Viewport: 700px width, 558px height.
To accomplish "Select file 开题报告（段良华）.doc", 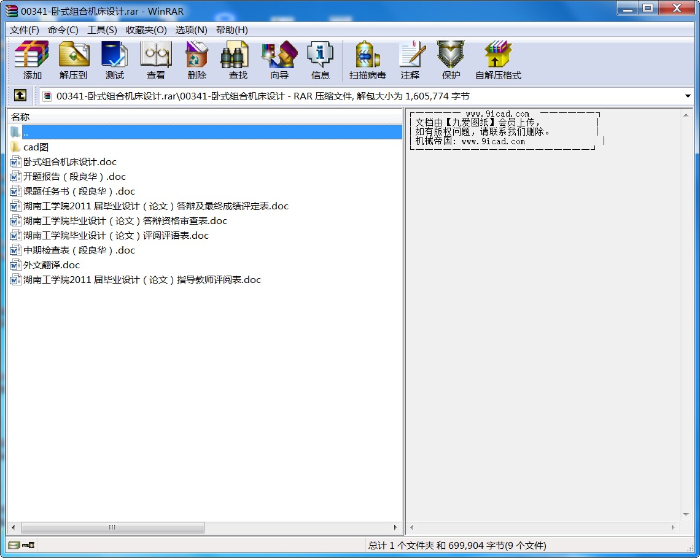I will click(74, 176).
